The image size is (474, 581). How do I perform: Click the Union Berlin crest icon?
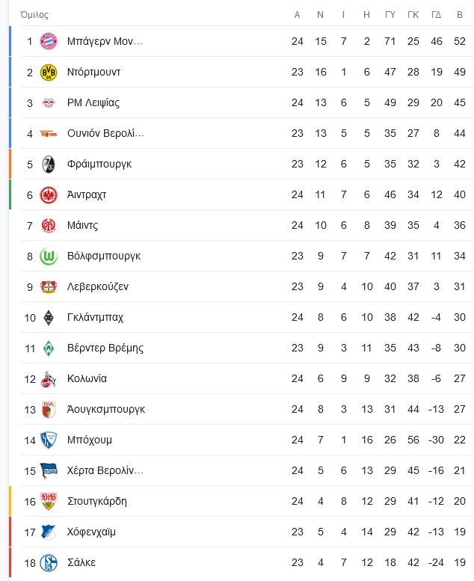[49, 133]
